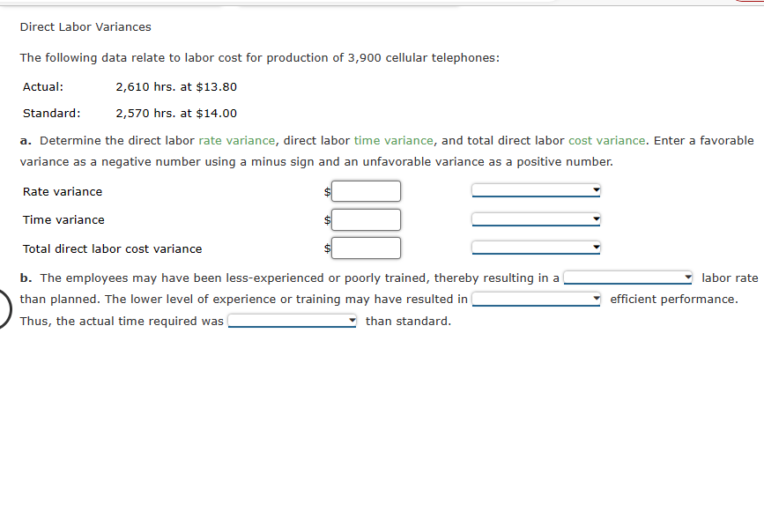Expand the chevron on the Time variance selector
The width and height of the screenshot is (764, 511).
tap(595, 219)
